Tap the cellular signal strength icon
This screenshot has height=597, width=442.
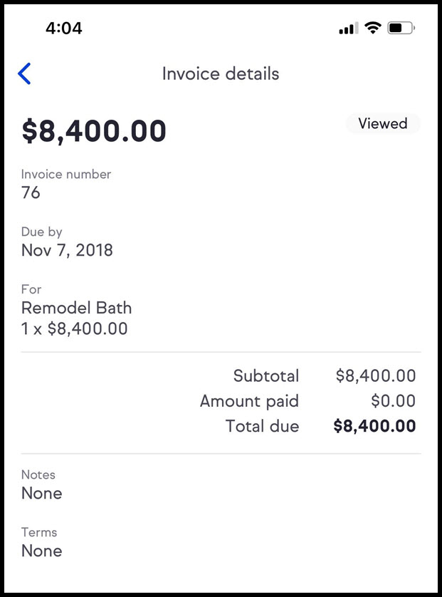pos(348,27)
